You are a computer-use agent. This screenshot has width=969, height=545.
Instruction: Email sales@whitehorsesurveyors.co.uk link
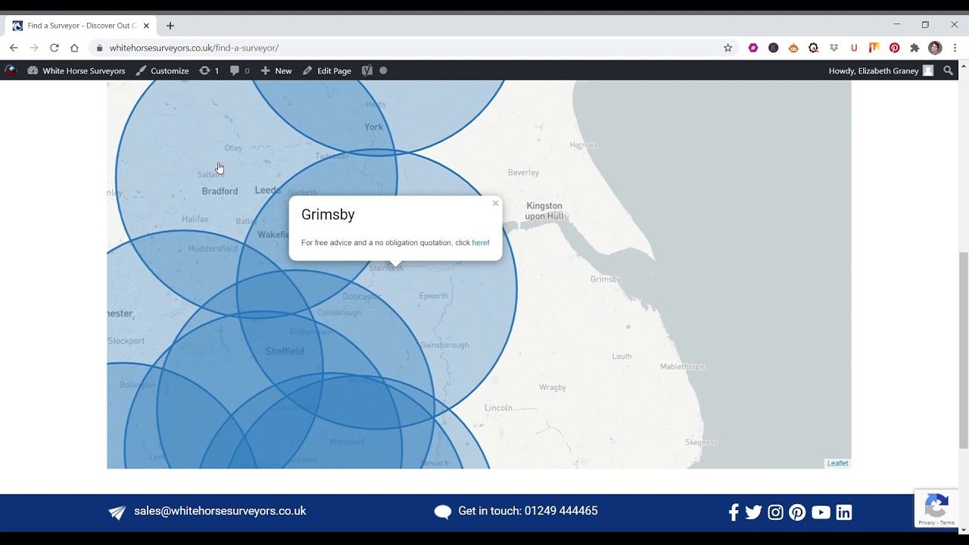click(220, 511)
